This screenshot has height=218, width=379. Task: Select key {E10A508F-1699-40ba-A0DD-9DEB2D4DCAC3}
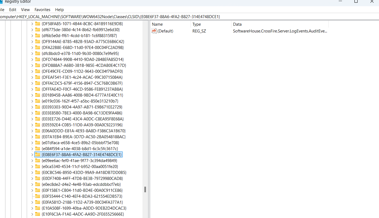pyautogui.click(x=84, y=208)
